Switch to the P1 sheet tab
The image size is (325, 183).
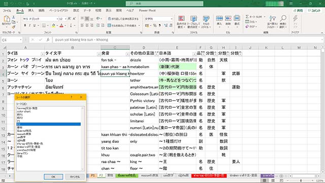[93, 175]
